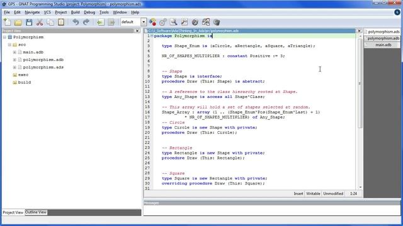Click the compile file gears icon
403x226 pixels.
163,23
